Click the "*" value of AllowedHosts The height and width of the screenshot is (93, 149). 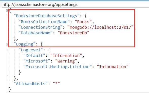56,83
